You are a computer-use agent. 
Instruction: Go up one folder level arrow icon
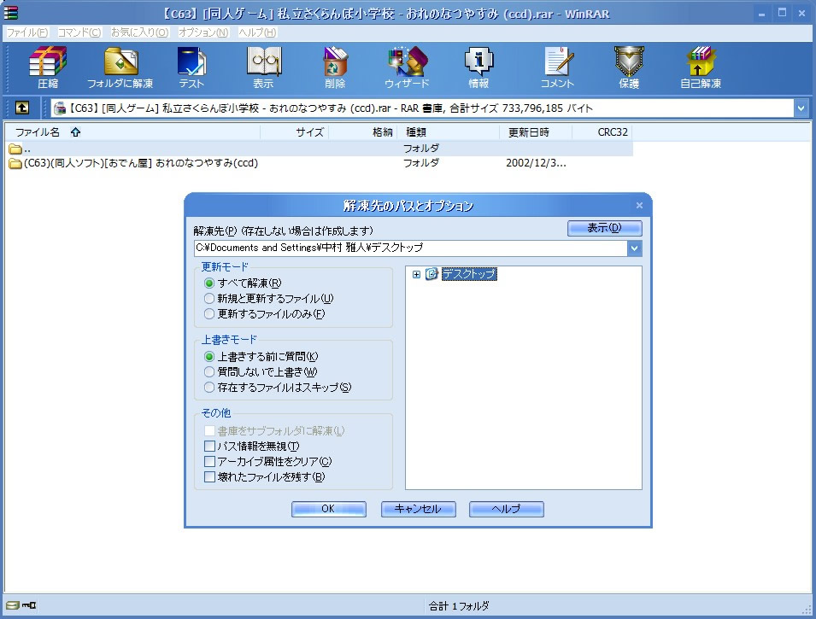22,108
